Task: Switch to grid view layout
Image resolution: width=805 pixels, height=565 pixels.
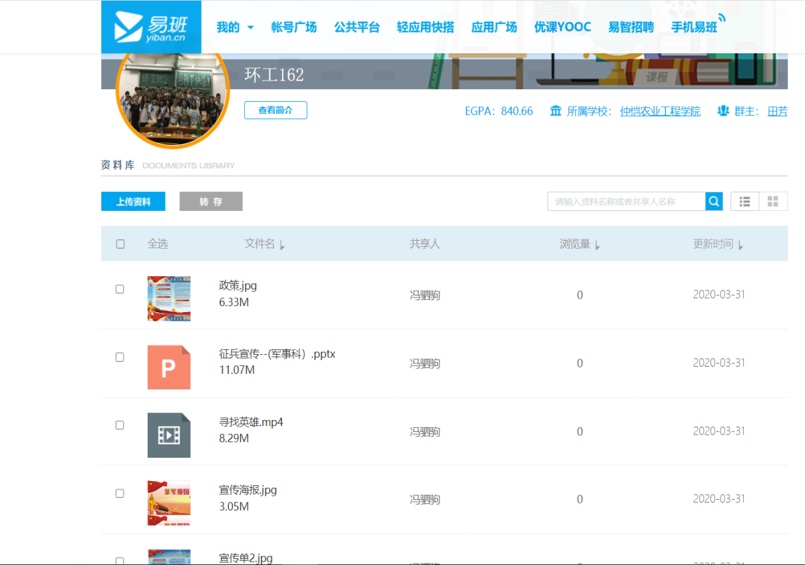Action: 772,202
